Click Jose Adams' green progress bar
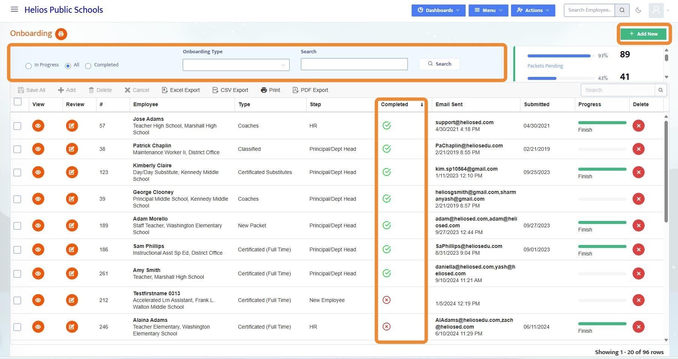This screenshot has width=678, height=359. click(602, 123)
